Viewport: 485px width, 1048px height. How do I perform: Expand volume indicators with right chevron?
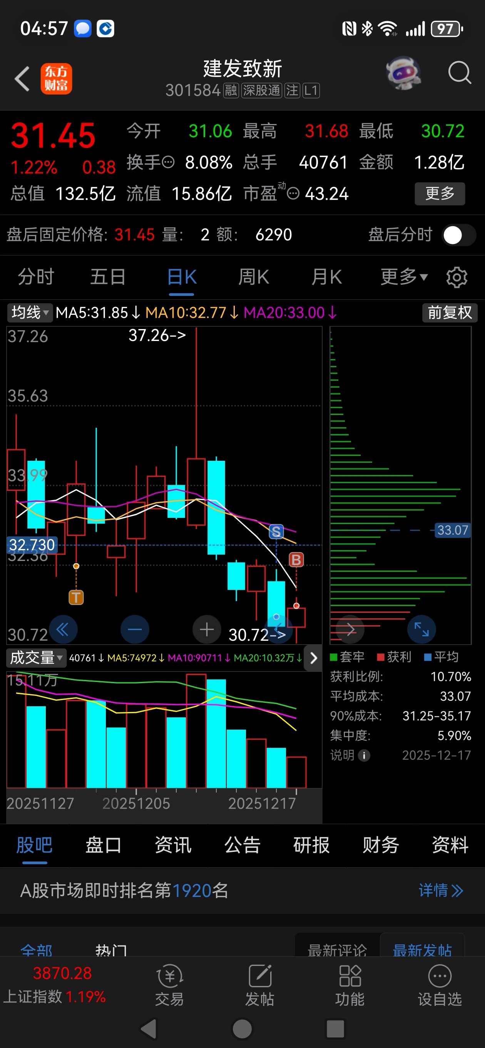click(313, 658)
